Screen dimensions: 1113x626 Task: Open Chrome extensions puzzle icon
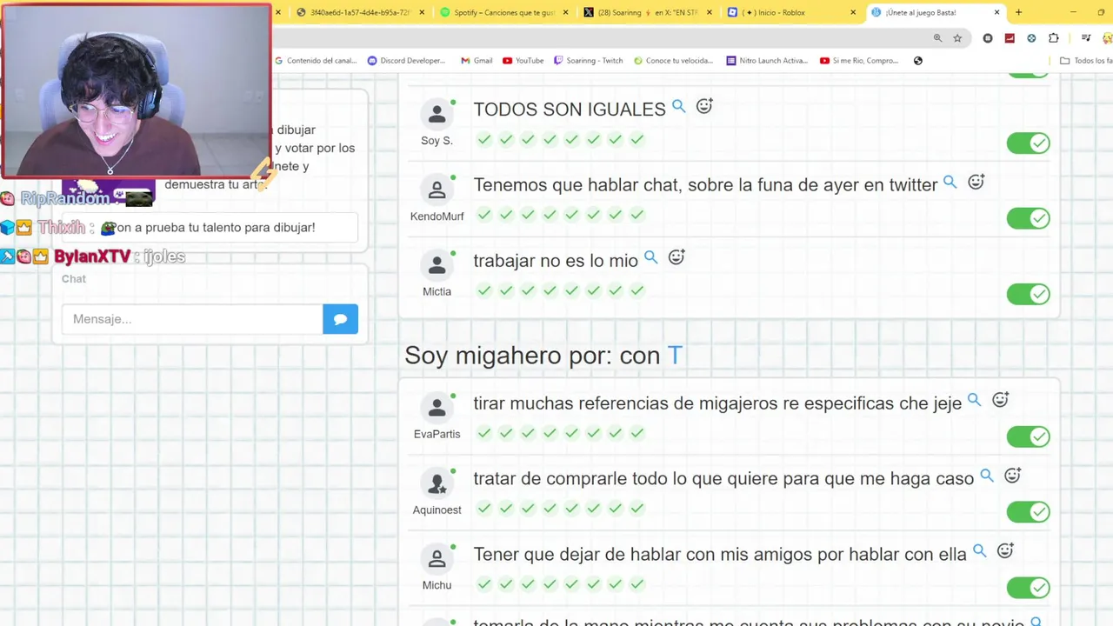pyautogui.click(x=1054, y=38)
